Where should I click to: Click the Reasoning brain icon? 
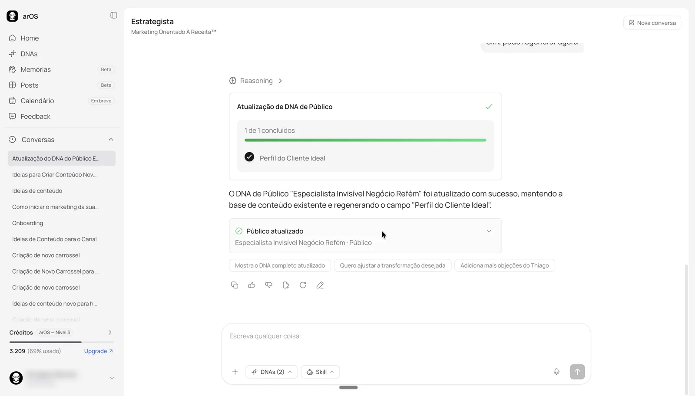click(x=233, y=81)
